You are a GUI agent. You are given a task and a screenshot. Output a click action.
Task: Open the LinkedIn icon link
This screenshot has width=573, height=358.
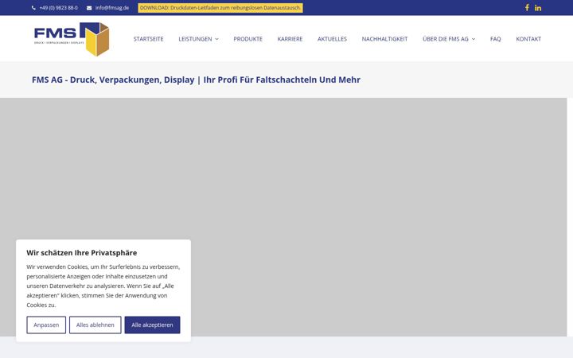point(538,8)
